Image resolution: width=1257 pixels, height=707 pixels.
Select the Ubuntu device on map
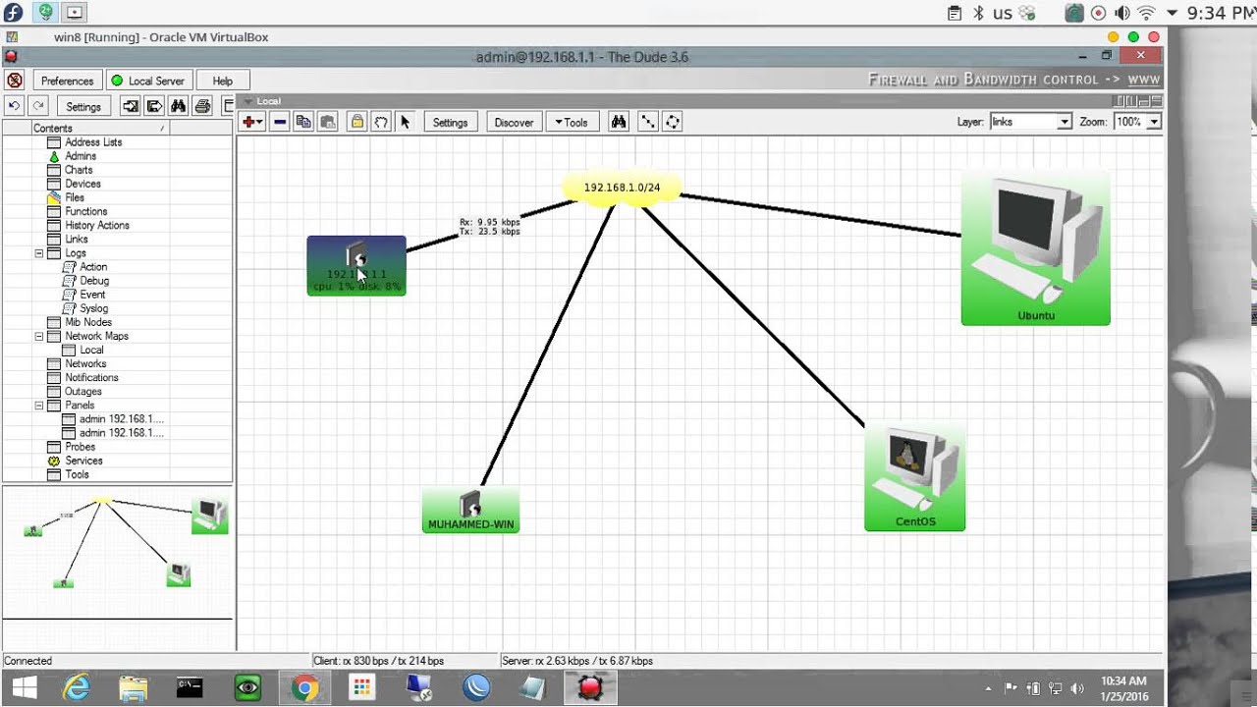pyautogui.click(x=1035, y=249)
